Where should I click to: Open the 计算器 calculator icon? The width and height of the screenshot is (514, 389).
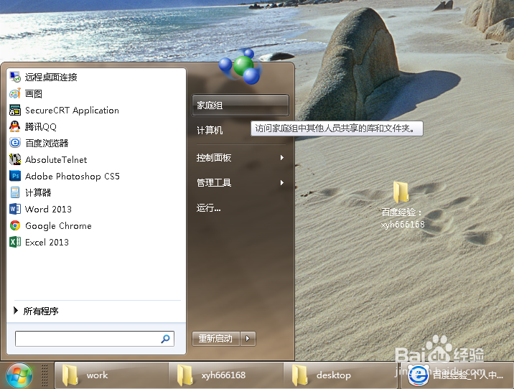click(x=15, y=192)
